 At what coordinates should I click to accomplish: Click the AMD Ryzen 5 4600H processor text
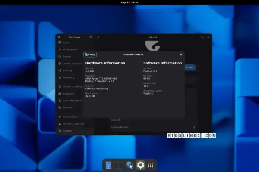101,80
